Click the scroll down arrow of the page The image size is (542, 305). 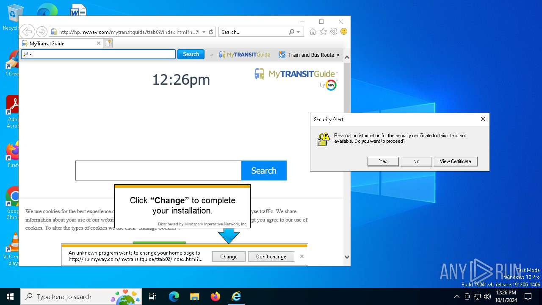pos(347,257)
